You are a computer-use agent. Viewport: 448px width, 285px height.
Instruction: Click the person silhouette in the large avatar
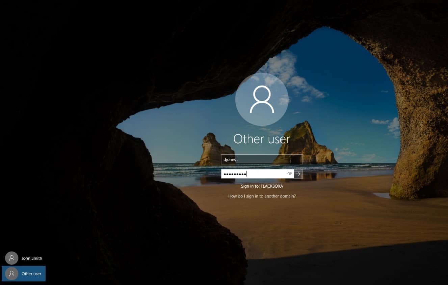[x=262, y=100]
